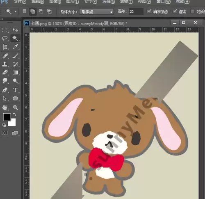Select the Eyedropper tool
The image size is (205, 199).
point(15,47)
